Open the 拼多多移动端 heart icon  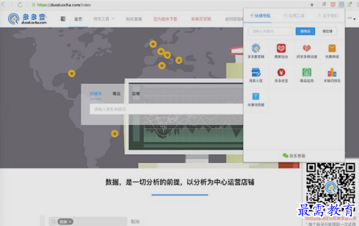tap(307, 48)
